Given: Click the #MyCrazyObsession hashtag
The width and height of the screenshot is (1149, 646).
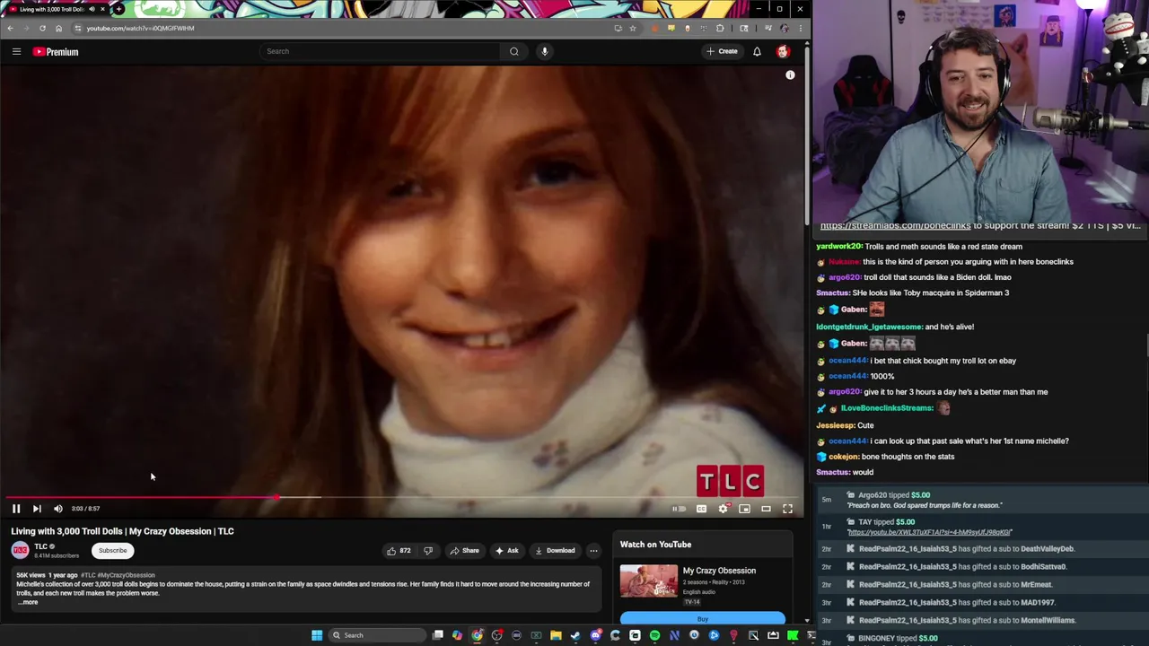Looking at the screenshot, I should 126,575.
